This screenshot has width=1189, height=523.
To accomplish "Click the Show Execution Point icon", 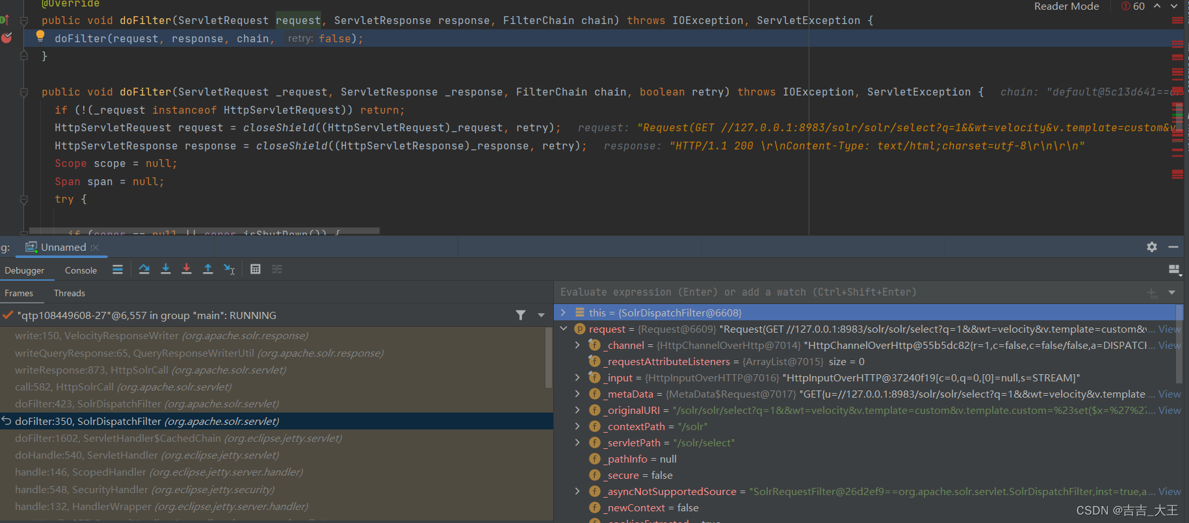I will click(x=118, y=269).
